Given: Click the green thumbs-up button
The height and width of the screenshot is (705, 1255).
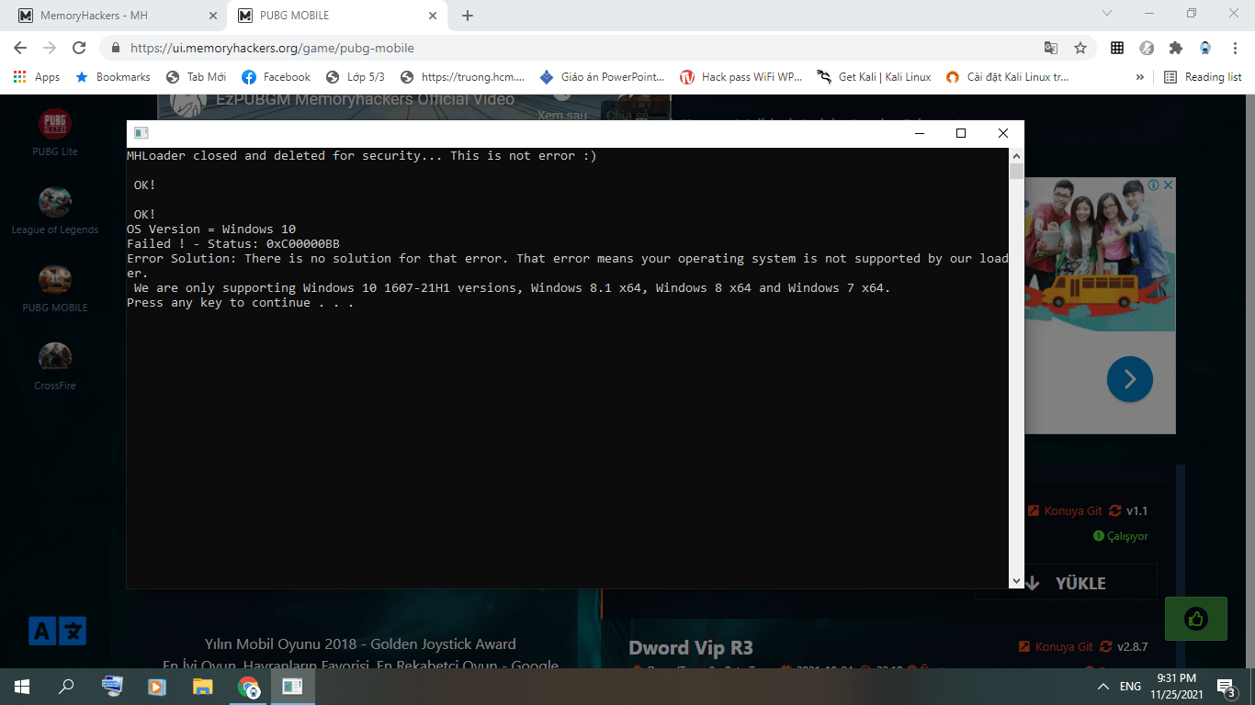Looking at the screenshot, I should 1195,619.
